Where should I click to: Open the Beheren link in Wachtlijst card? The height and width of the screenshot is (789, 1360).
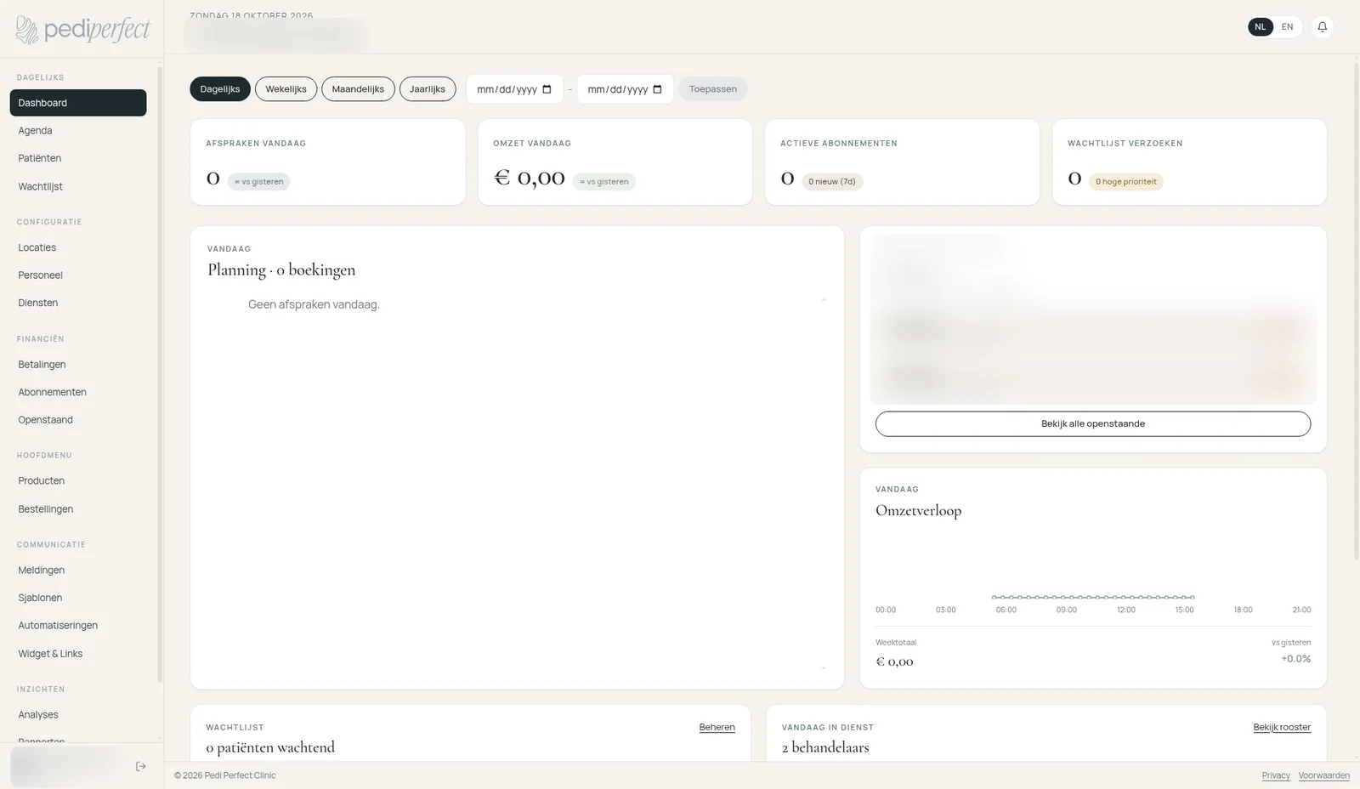[x=717, y=728]
